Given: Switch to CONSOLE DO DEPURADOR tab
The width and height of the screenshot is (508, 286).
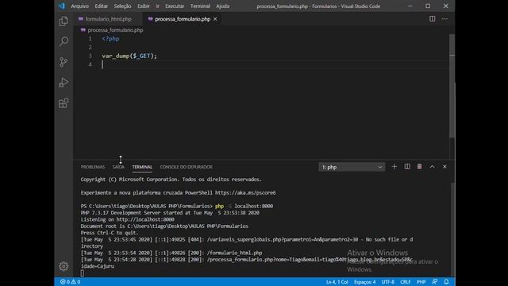Looking at the screenshot, I should (x=186, y=167).
